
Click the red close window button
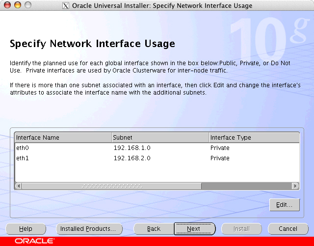coord(7,6)
